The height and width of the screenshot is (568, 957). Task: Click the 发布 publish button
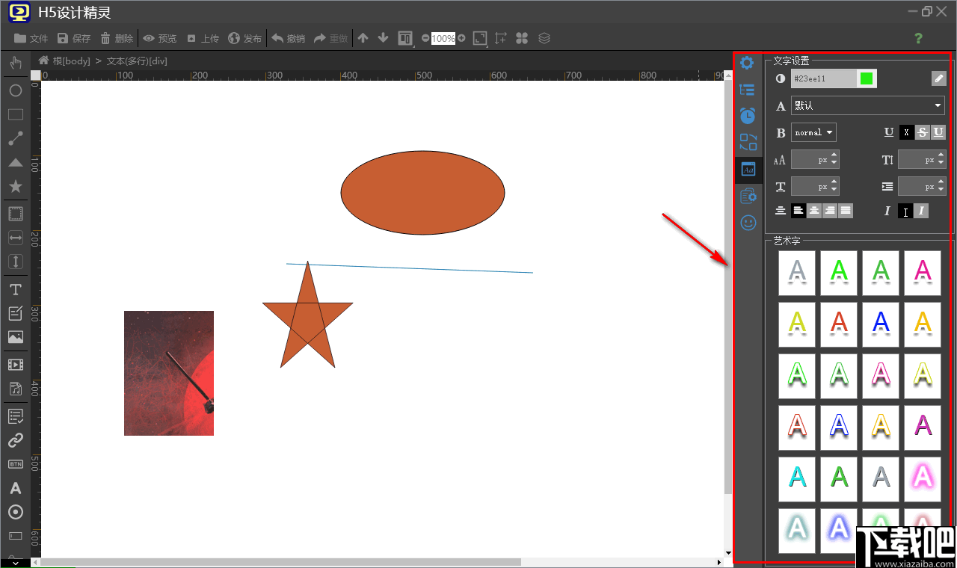[245, 38]
